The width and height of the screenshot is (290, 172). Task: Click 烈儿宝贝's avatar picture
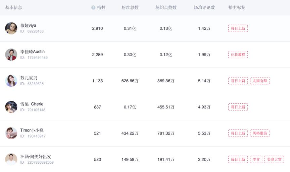point(11,81)
